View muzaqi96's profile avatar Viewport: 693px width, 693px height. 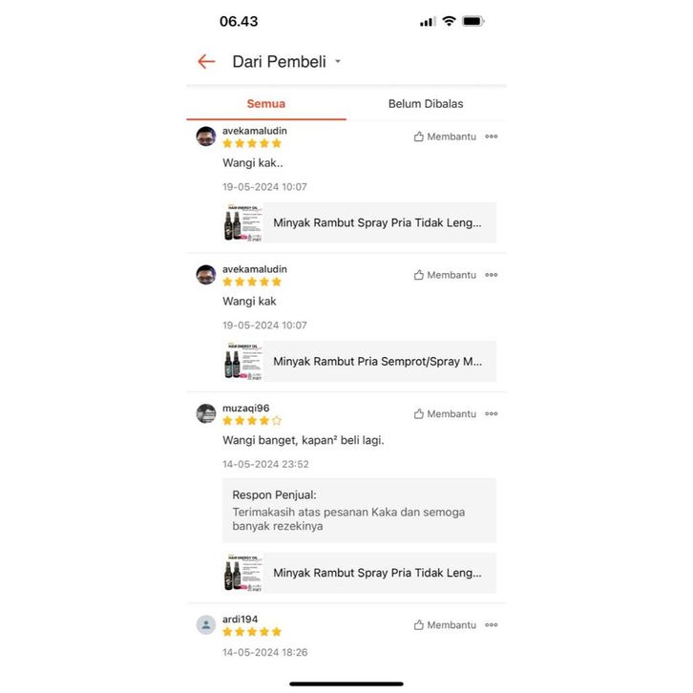click(x=206, y=413)
